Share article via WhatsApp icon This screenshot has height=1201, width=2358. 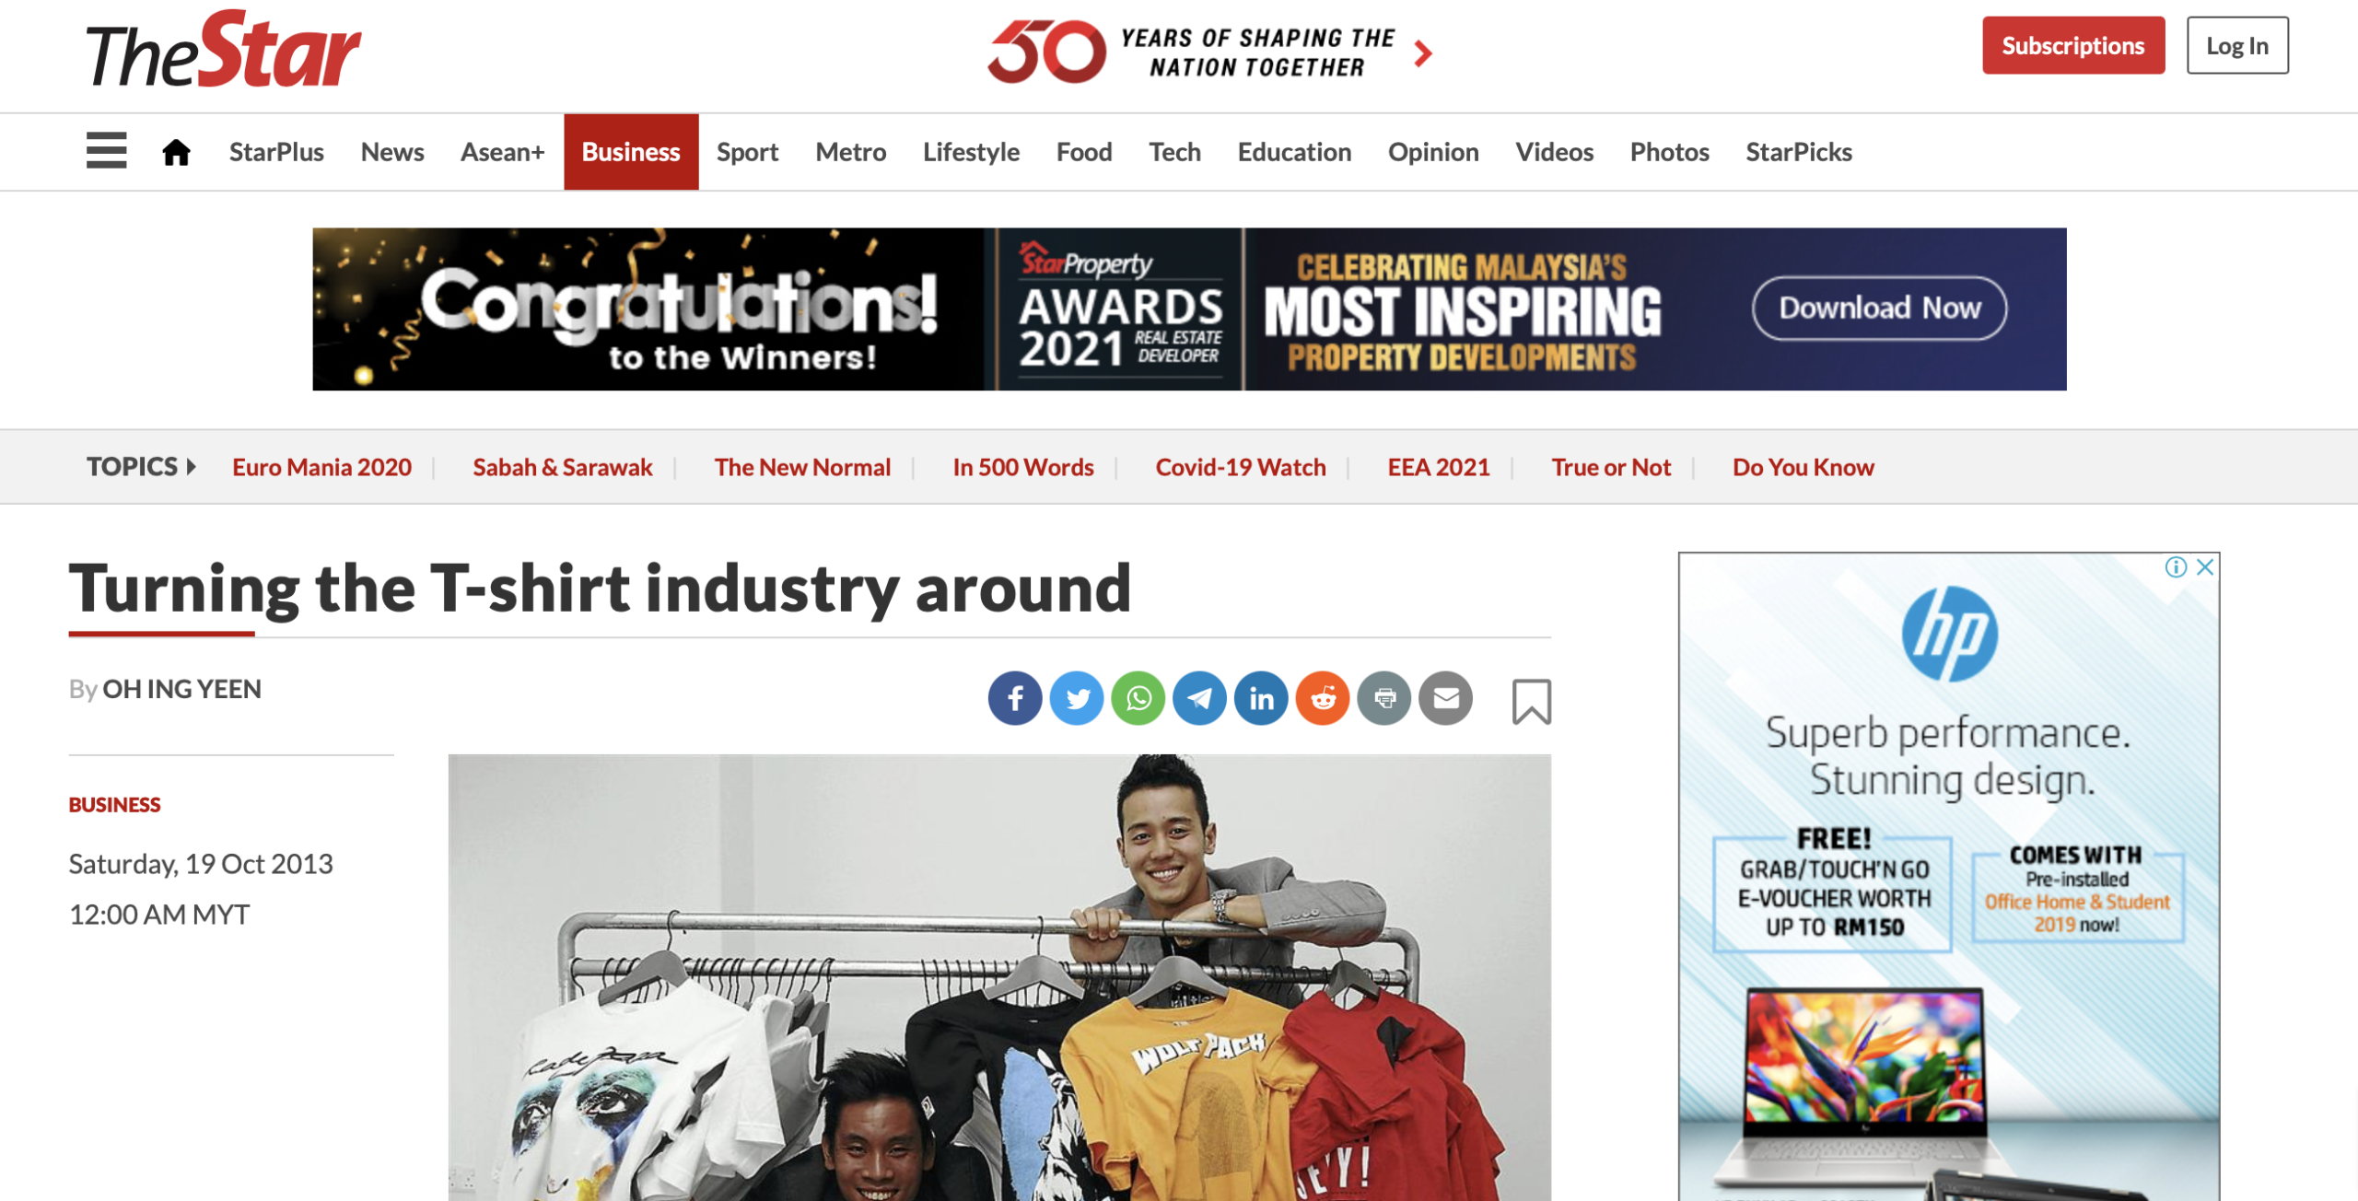pyautogui.click(x=1138, y=698)
